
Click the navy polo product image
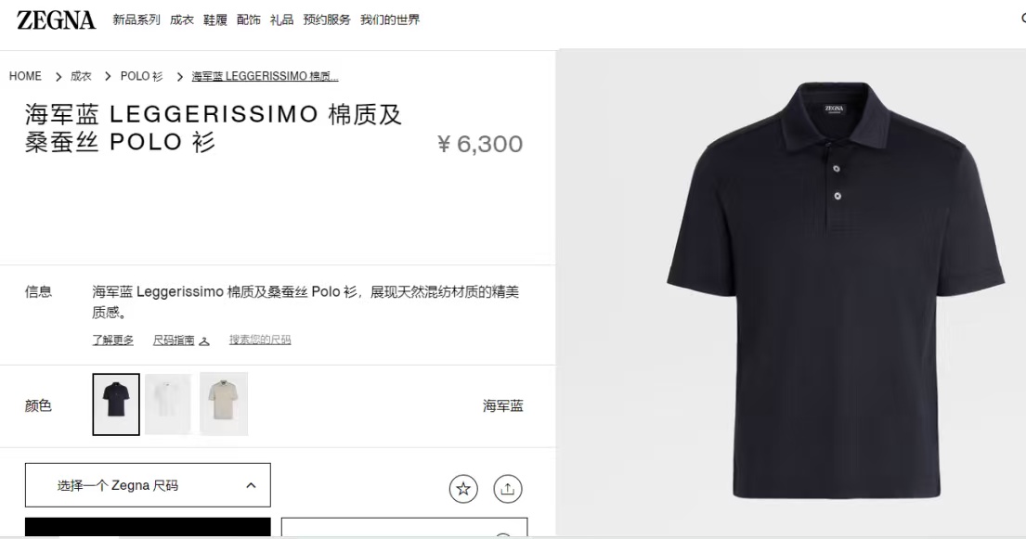836,289
